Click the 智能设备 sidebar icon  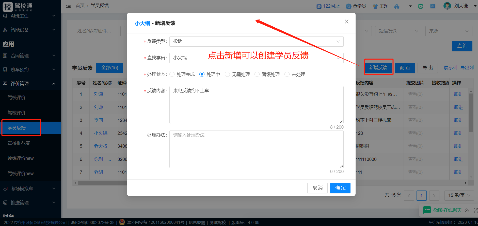(x=5, y=30)
